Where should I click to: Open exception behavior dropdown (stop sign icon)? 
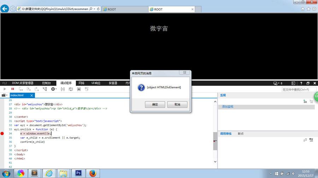tap(54, 89)
